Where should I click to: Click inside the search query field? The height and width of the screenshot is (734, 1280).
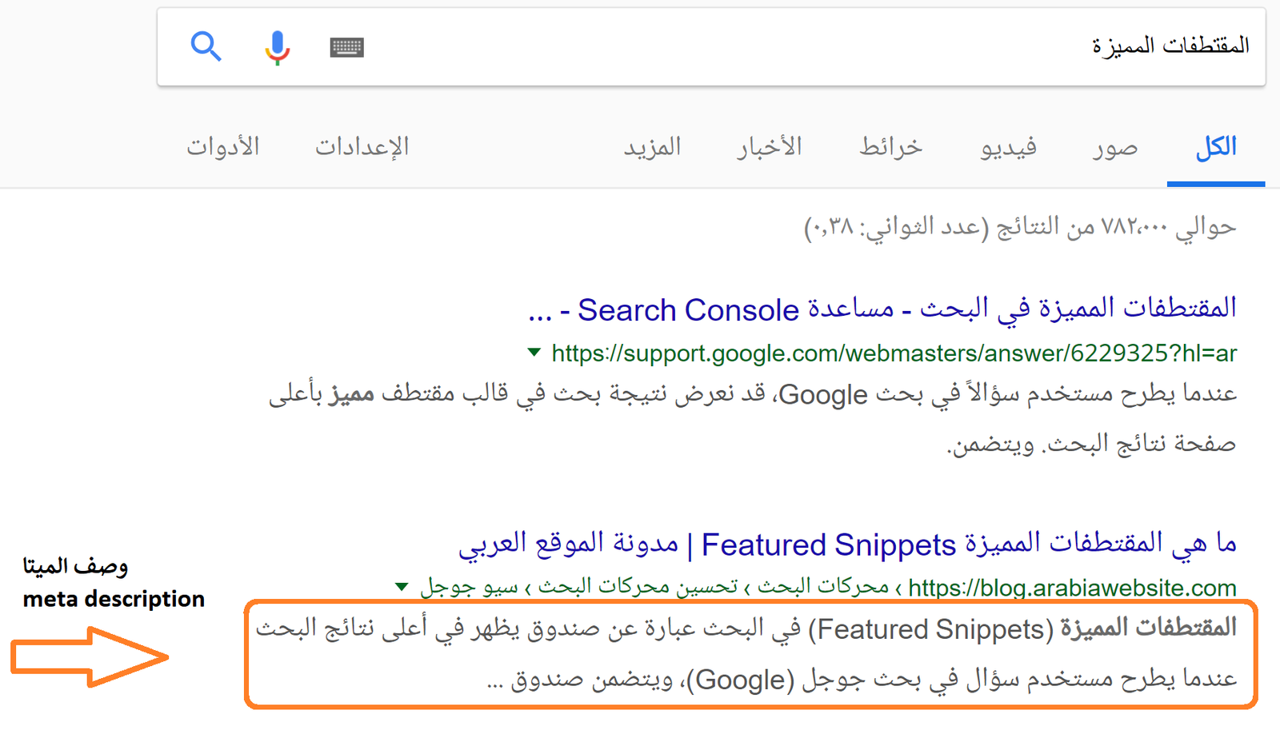click(x=711, y=46)
